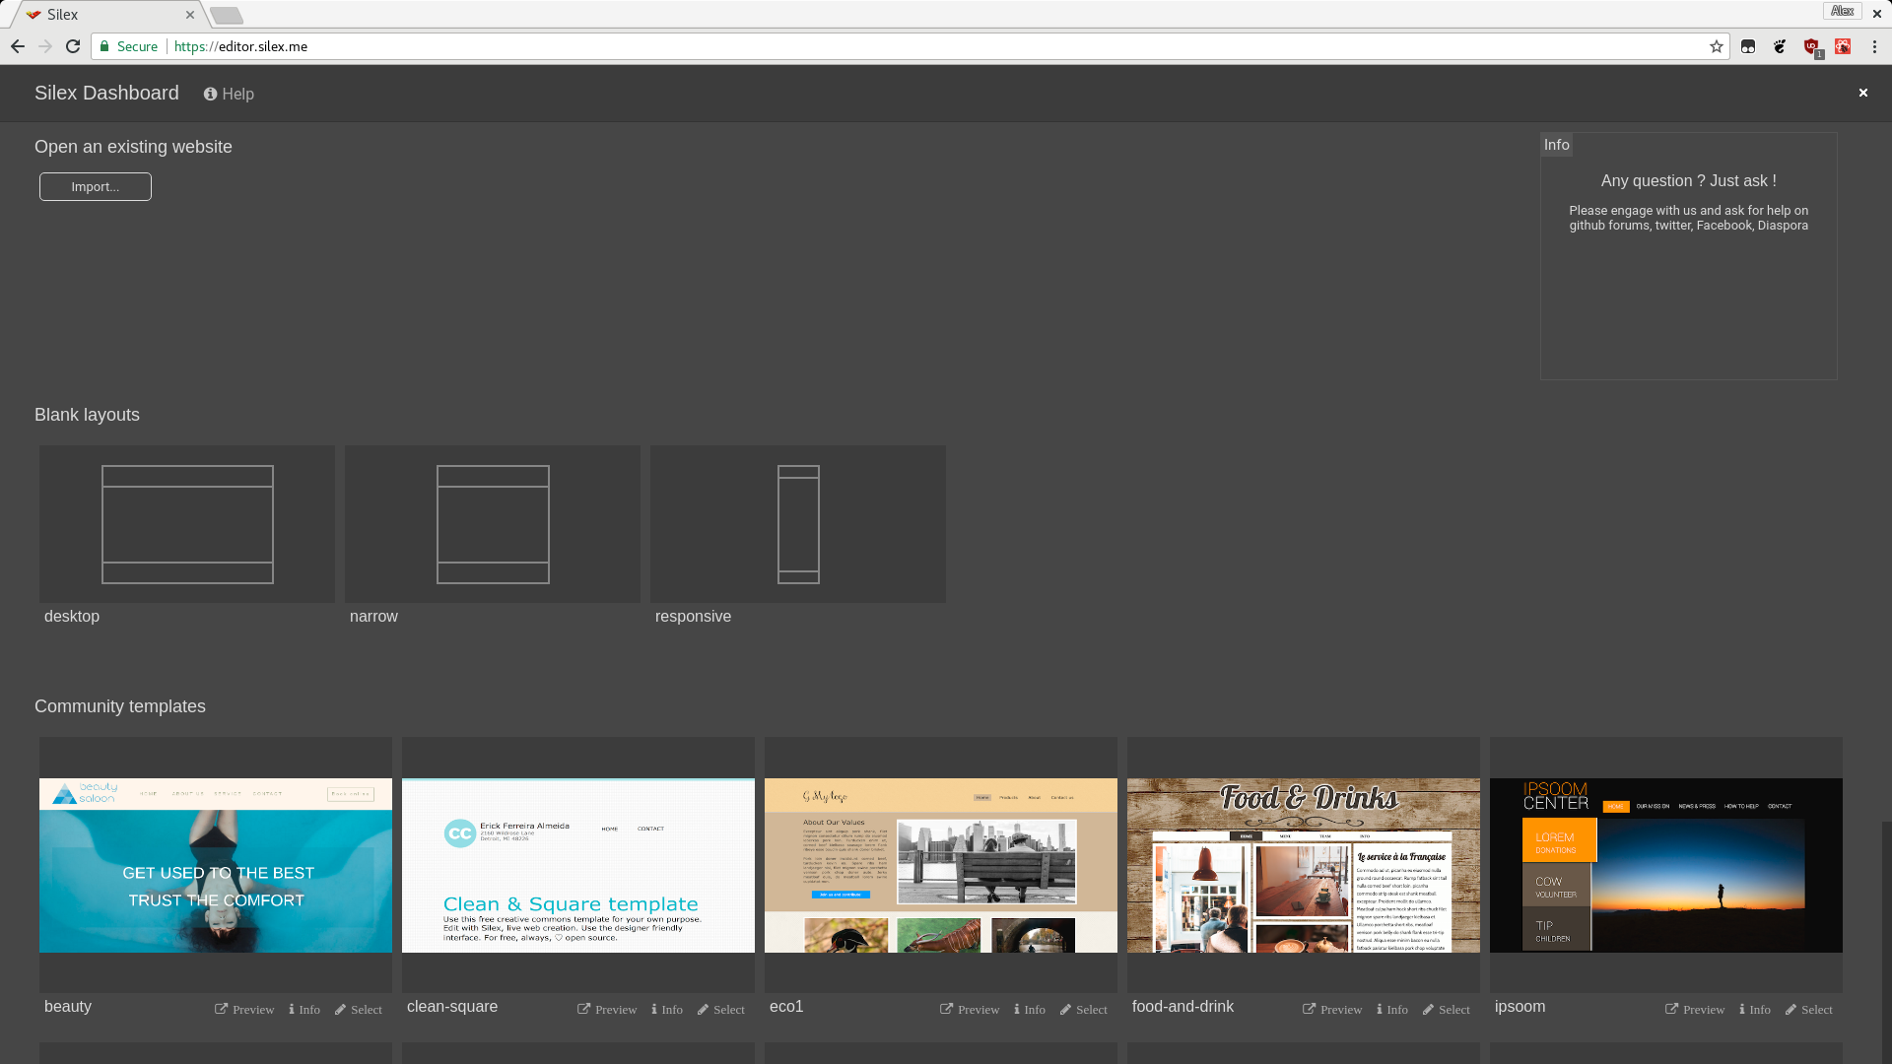Click the food-and-drink template thumbnail
Image resolution: width=1892 pixels, height=1064 pixels.
pos(1304,865)
